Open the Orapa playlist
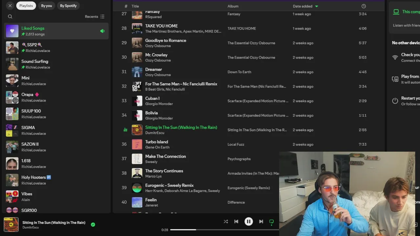420x236 pixels. [56, 97]
